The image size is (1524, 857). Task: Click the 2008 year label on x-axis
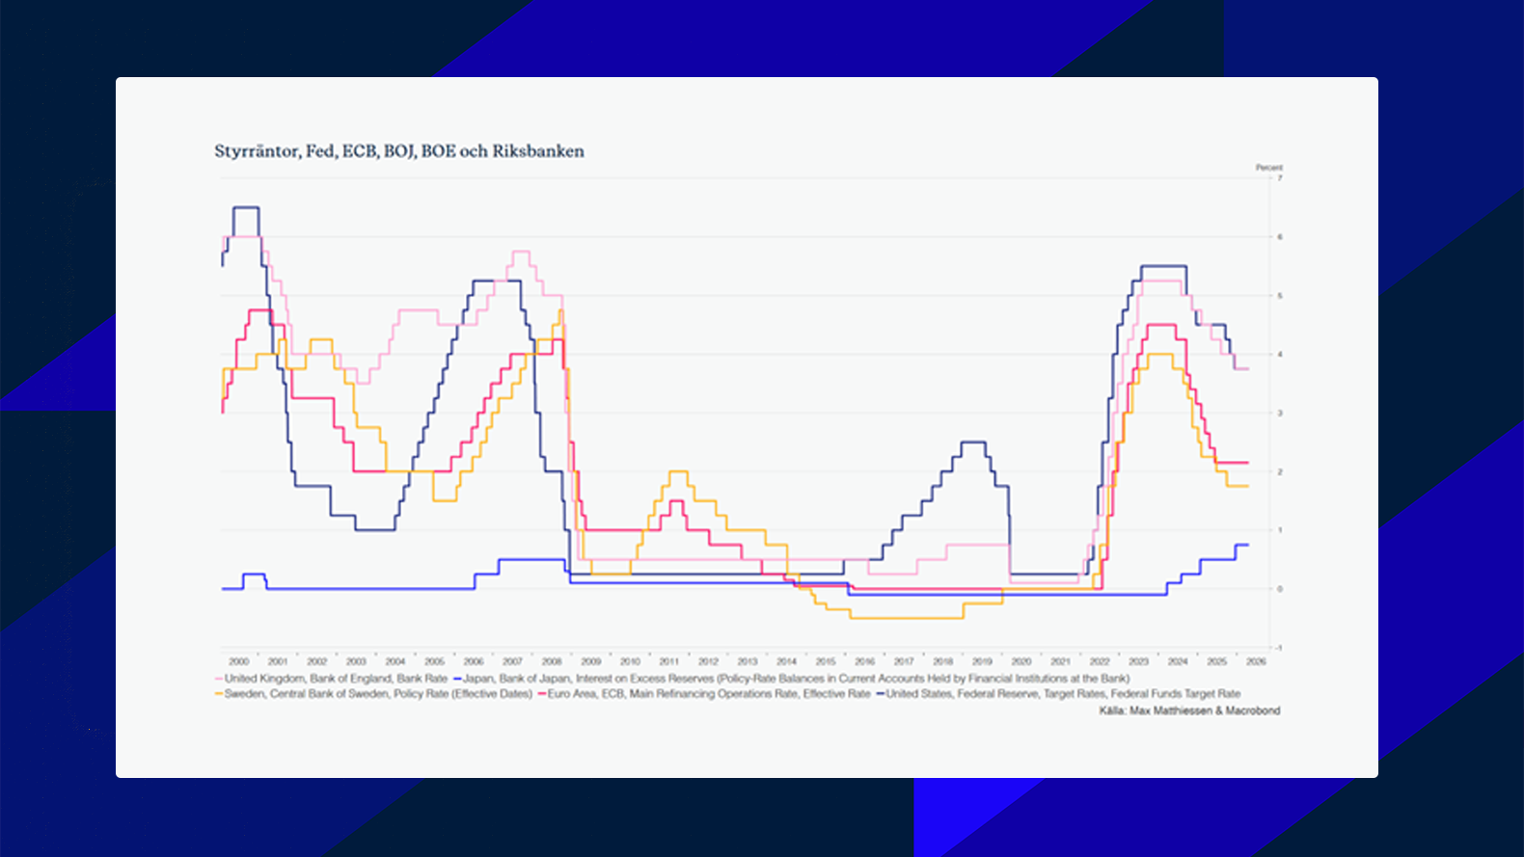552,661
